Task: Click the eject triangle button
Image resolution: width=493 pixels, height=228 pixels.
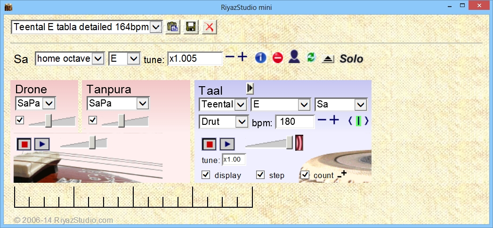Action: point(328,59)
